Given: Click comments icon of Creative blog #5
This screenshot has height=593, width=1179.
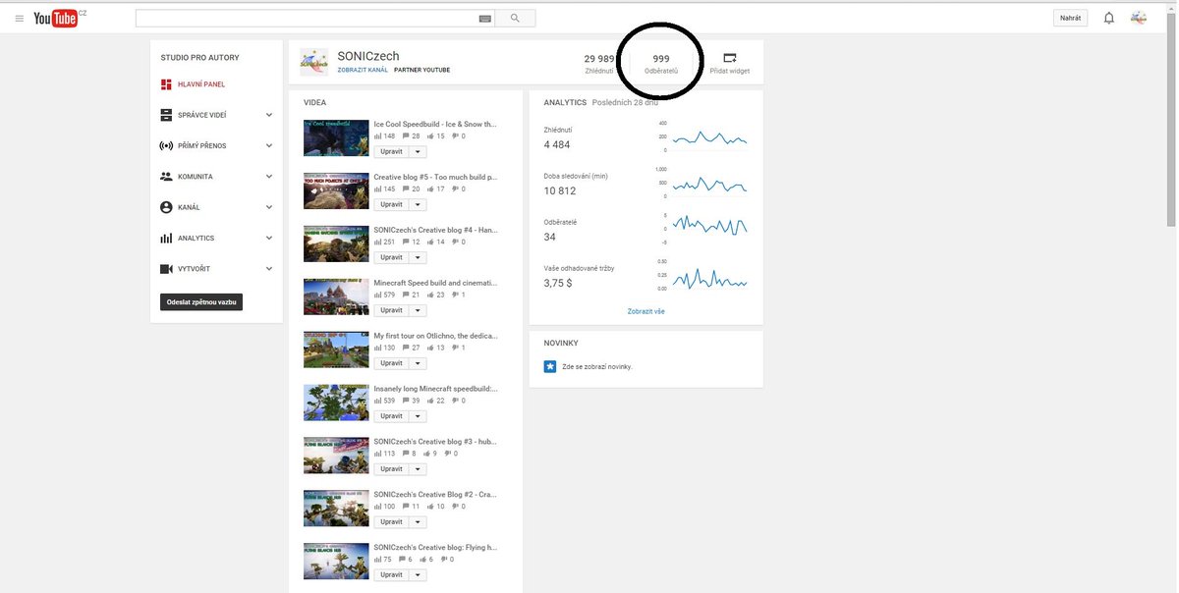Looking at the screenshot, I should (405, 189).
